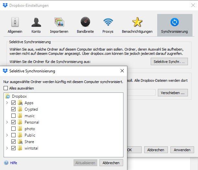Expand the wintotal folder tree node

pyautogui.click(x=7, y=148)
